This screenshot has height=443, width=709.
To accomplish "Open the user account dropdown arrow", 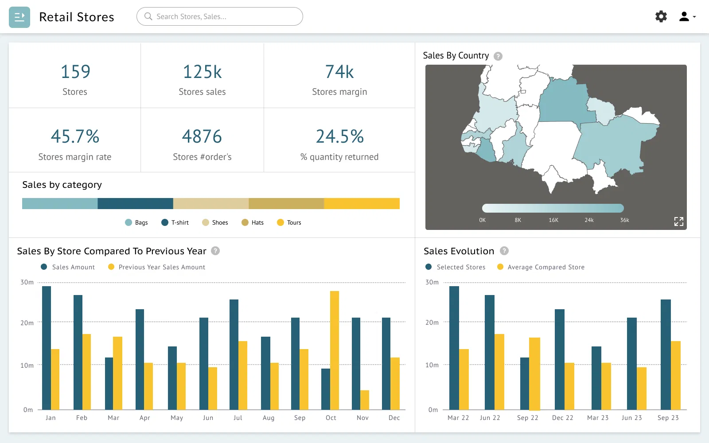I will click(694, 17).
